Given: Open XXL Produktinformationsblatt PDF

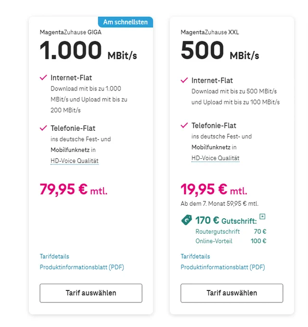Looking at the screenshot, I should click(x=223, y=267).
